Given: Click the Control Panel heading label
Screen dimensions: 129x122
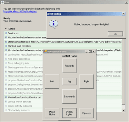Looking at the screenshot, I should point(69,56).
